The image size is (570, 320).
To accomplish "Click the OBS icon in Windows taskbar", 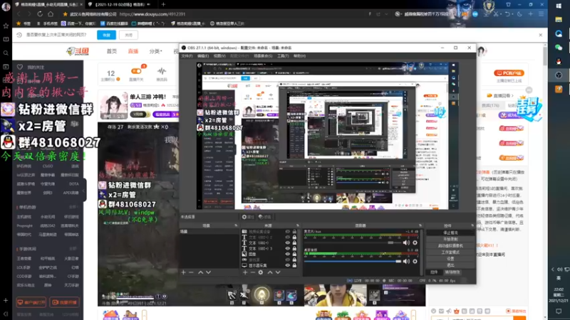I will (559, 75).
